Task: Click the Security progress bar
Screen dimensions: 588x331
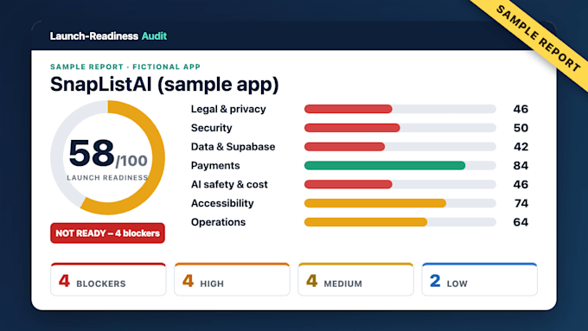Action: [400, 128]
